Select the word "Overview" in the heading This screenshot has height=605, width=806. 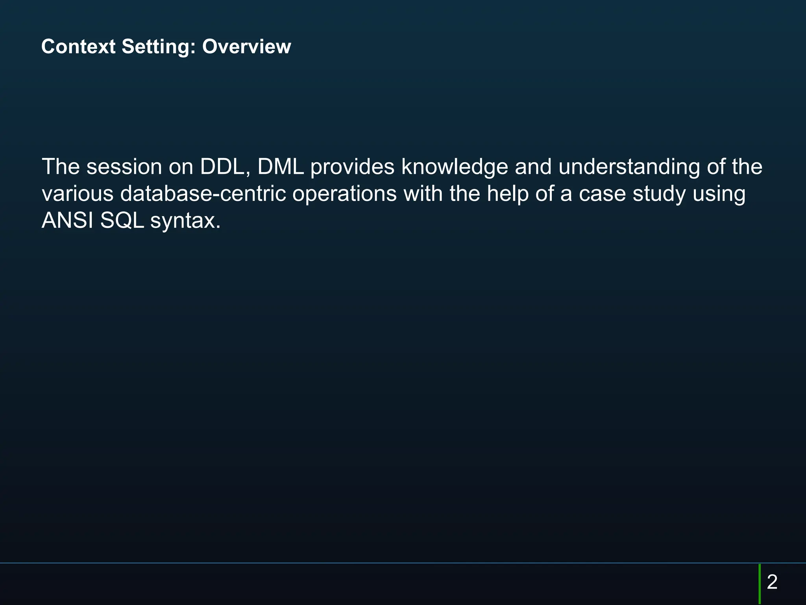pos(246,46)
